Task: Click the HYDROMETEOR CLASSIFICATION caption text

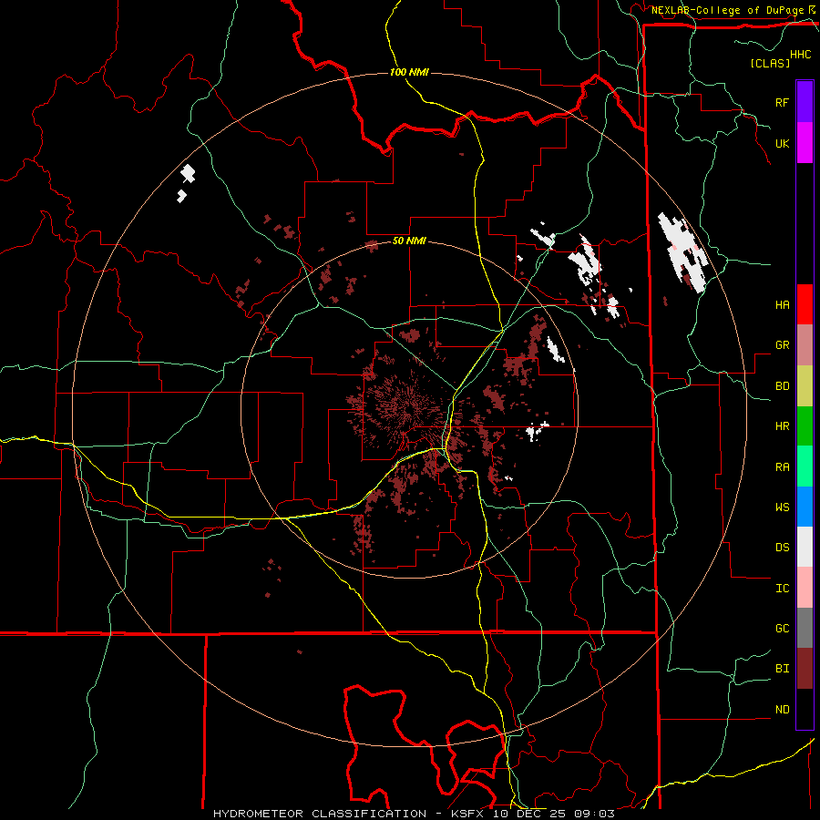Action: point(320,814)
